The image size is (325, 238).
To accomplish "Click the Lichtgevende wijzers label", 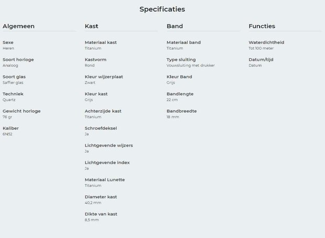I will click(x=109, y=145).
